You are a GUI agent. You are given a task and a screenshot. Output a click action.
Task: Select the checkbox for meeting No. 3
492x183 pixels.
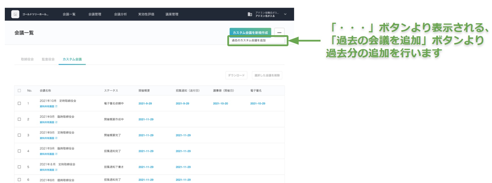pyautogui.click(x=19, y=135)
